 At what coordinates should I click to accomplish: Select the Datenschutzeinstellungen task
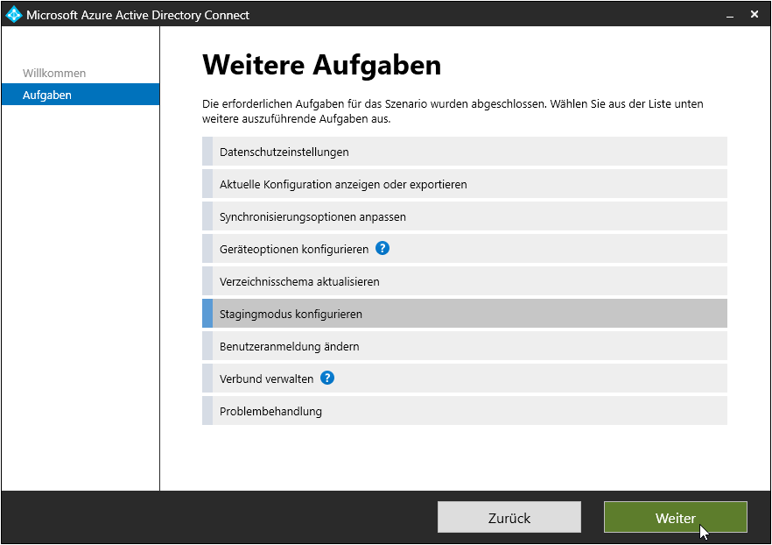464,152
